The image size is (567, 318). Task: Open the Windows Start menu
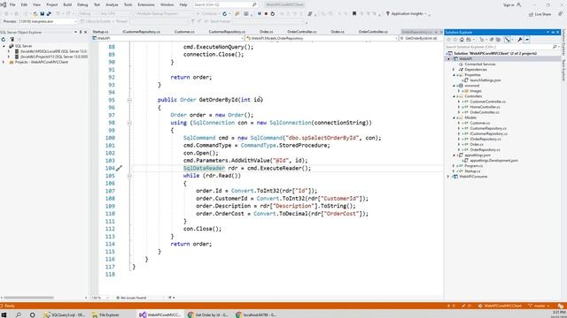pos(4,314)
